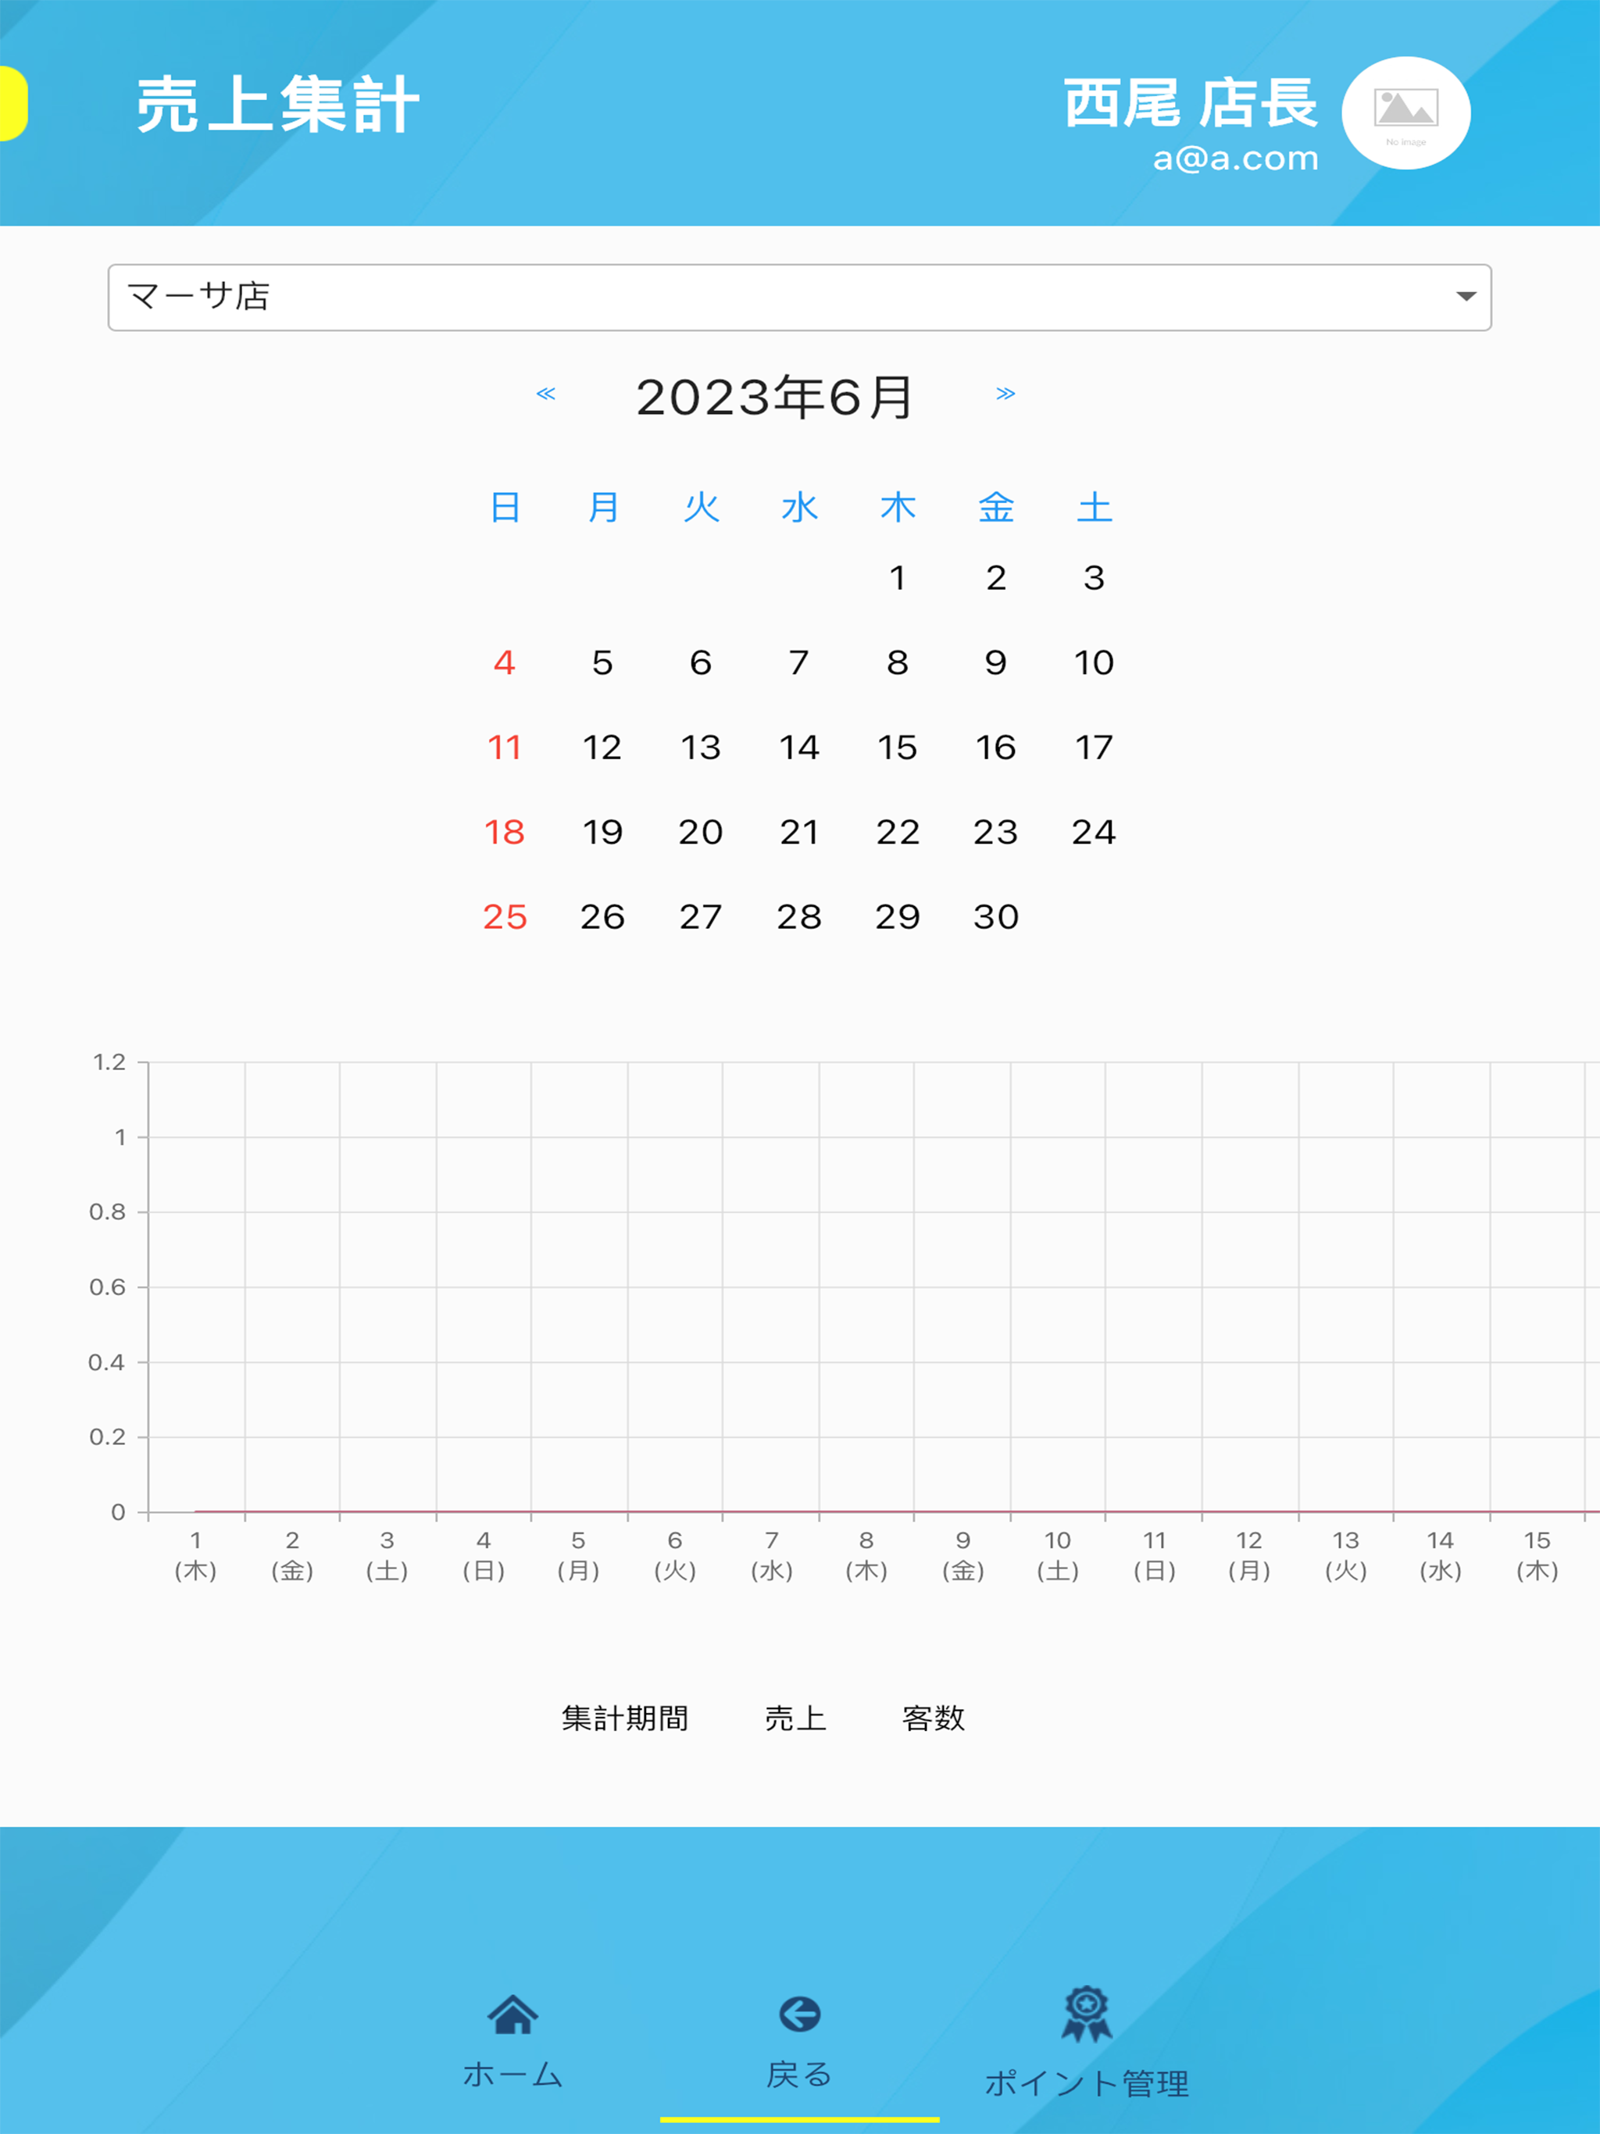Select June 16 on the calendar
1600x2134 pixels.
tap(996, 748)
